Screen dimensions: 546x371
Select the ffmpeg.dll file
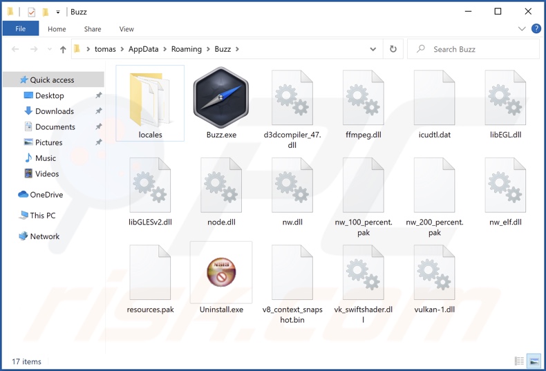pos(363,97)
